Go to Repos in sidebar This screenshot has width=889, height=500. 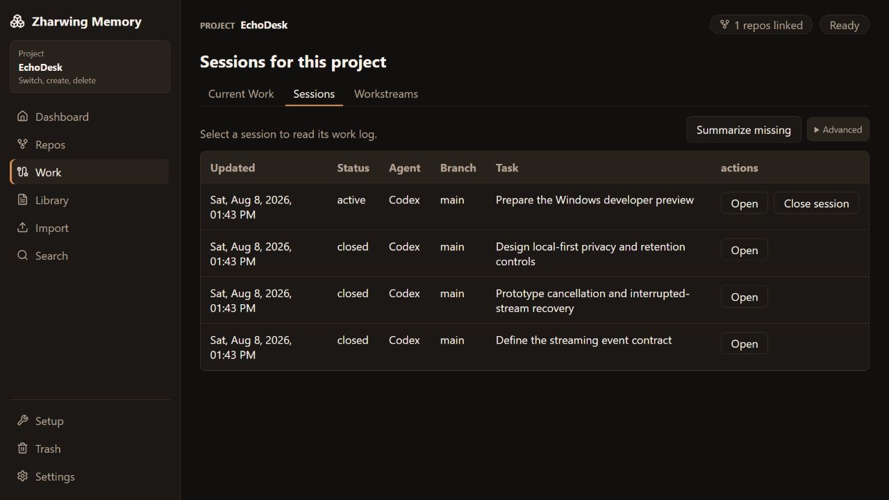[90, 144]
